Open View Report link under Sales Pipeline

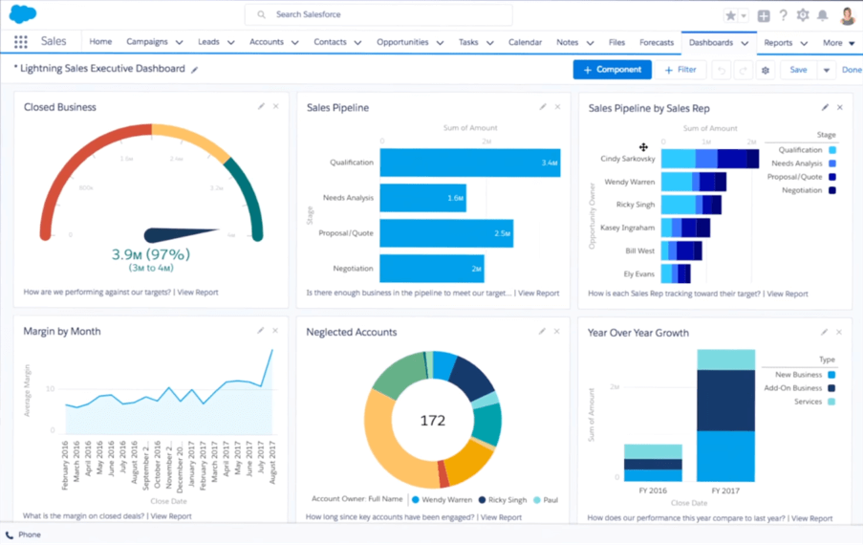[538, 294]
